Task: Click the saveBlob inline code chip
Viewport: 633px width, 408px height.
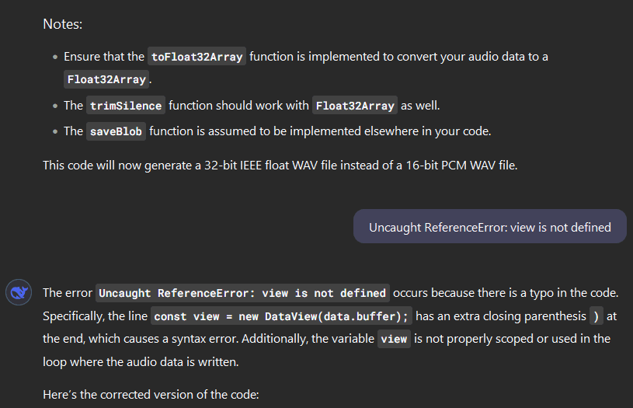Action: (116, 131)
